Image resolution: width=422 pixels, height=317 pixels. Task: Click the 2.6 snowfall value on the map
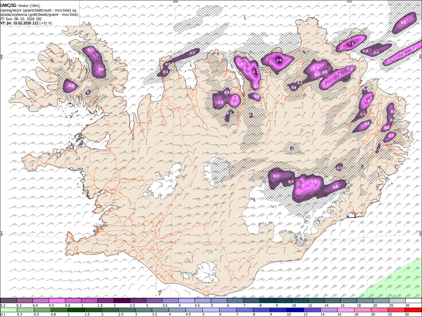pos(351,44)
